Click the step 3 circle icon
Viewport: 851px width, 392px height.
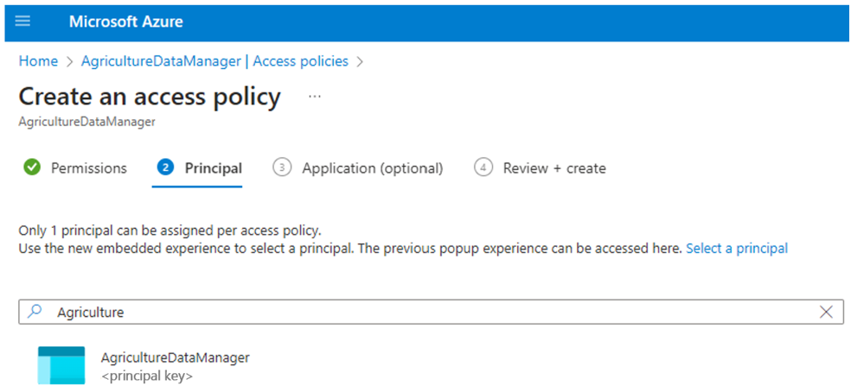pyautogui.click(x=281, y=168)
